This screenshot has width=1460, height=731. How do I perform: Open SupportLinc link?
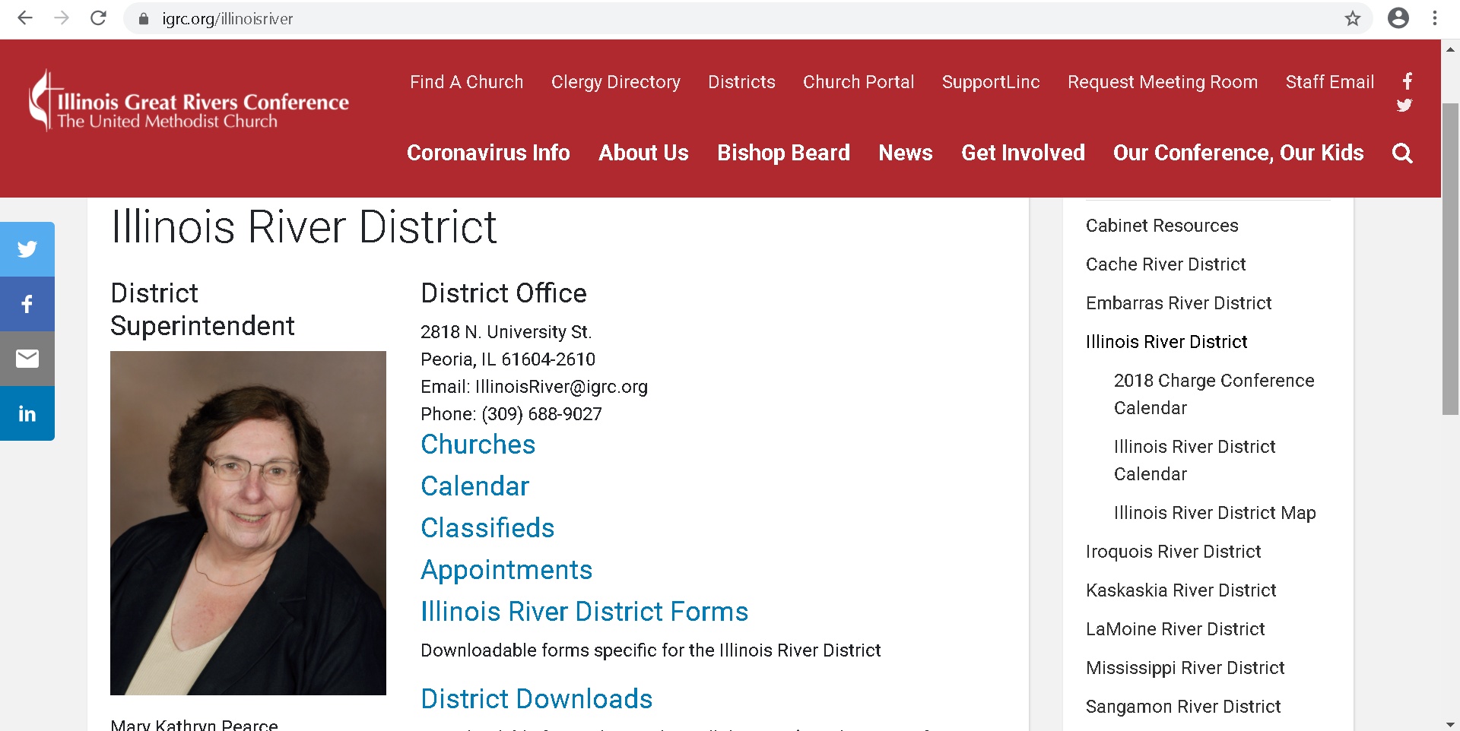(991, 82)
